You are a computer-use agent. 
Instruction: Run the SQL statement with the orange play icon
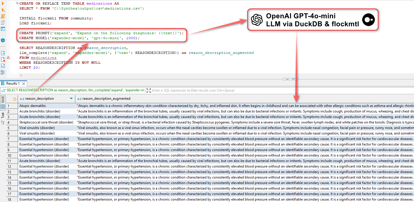[3, 3]
